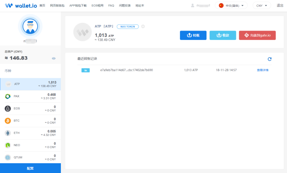Select the EOS coin icon

coord(8,109)
